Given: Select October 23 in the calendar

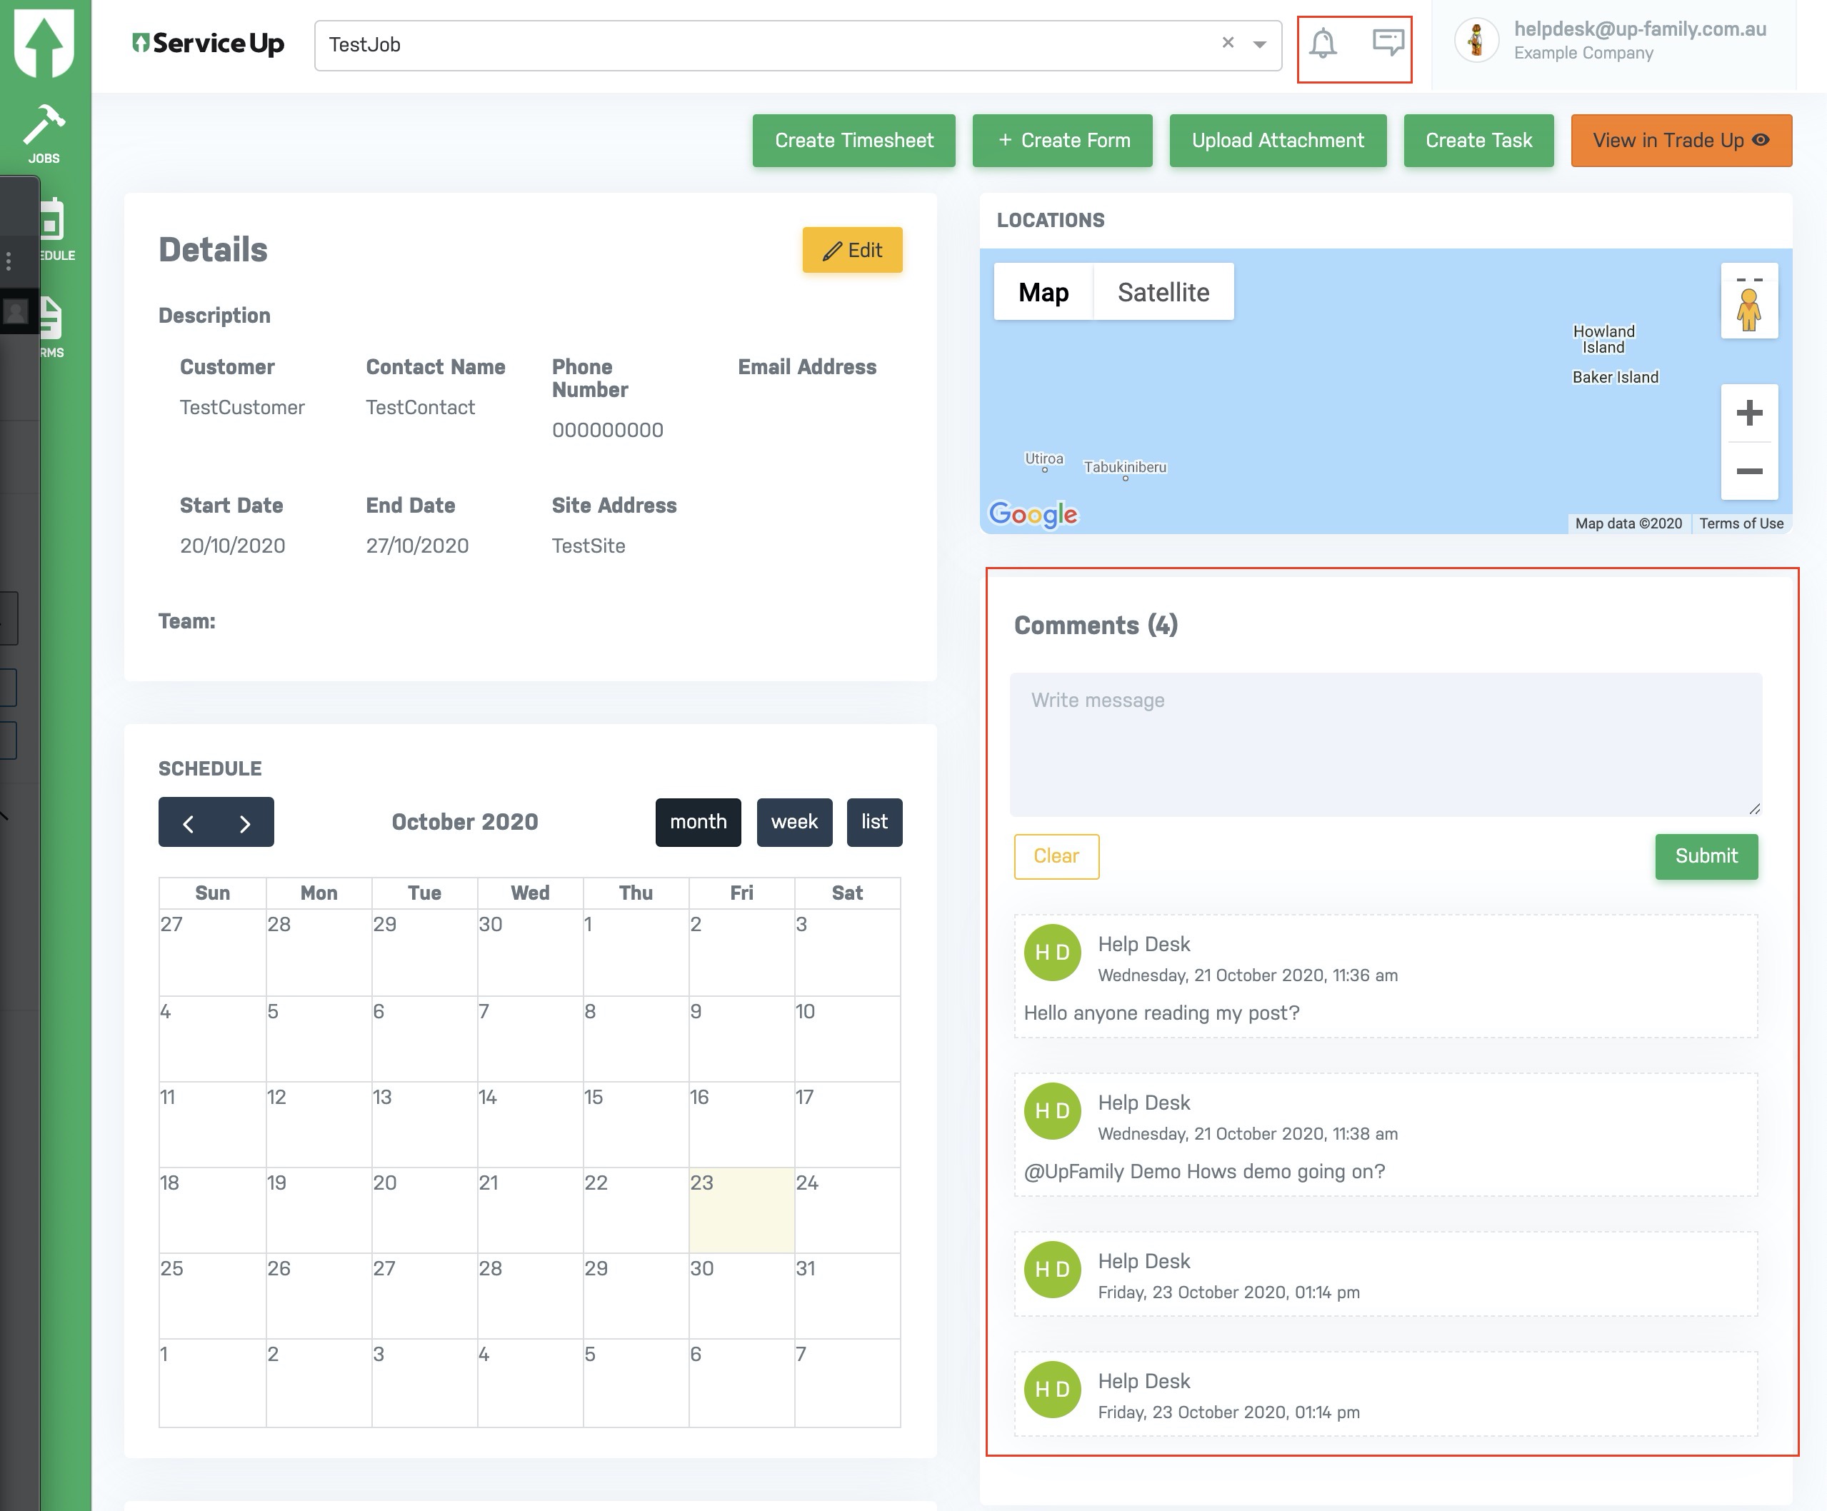Looking at the screenshot, I should click(x=741, y=1209).
